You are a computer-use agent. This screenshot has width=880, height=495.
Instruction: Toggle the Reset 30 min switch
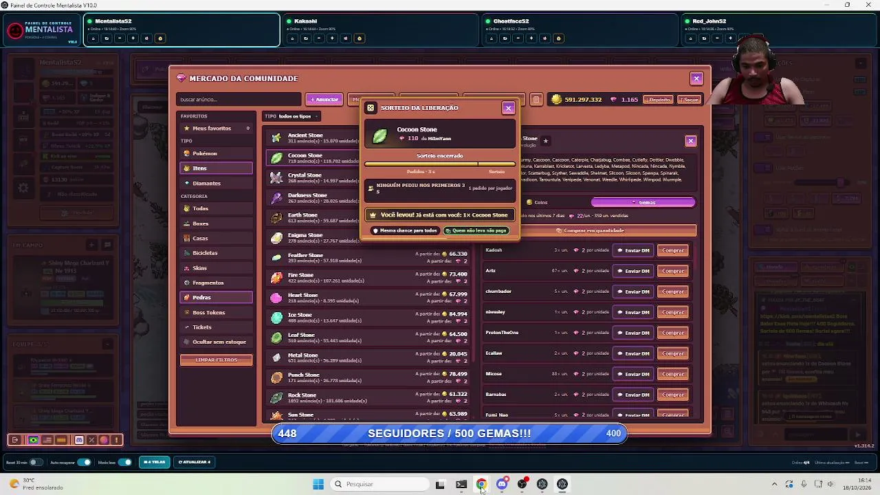36,462
